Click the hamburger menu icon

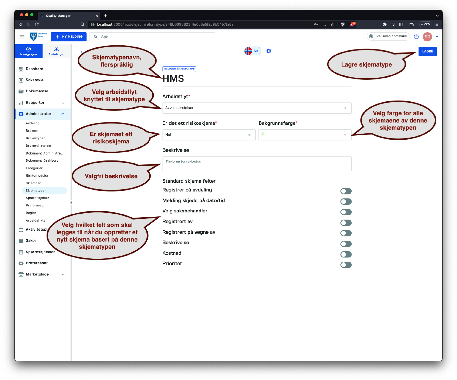coord(22,37)
